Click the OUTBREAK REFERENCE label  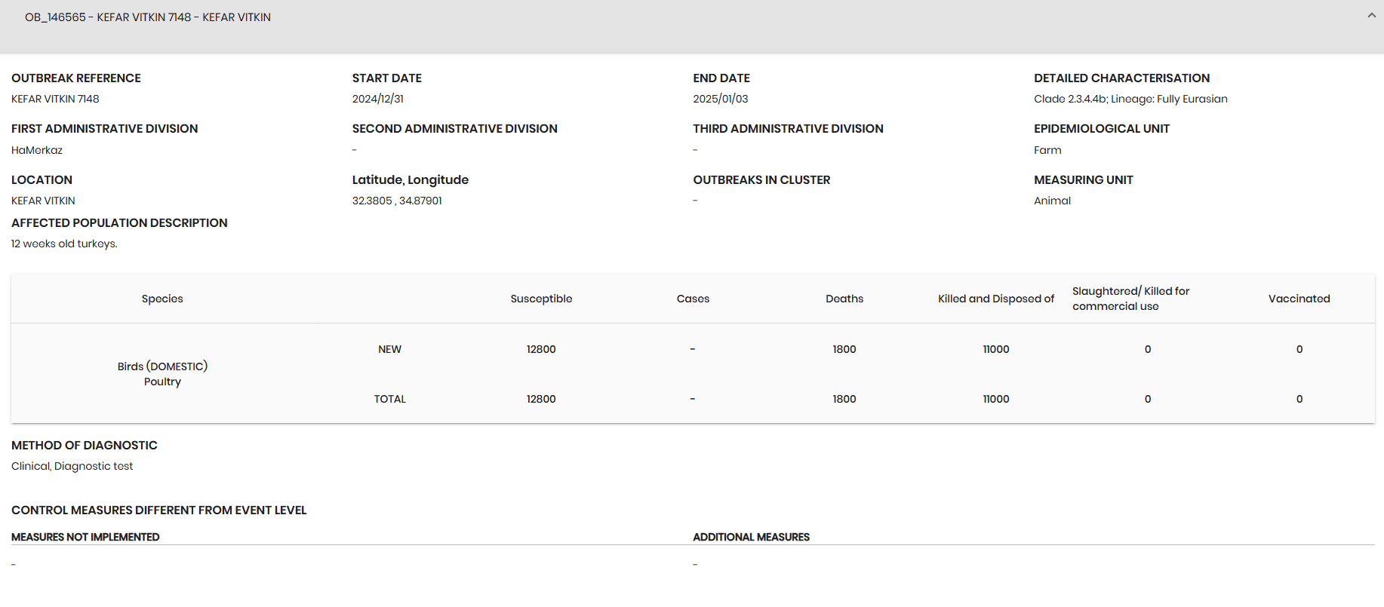(76, 78)
